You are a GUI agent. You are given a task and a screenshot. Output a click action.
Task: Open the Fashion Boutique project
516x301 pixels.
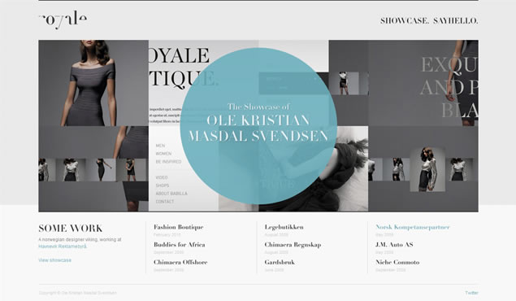[178, 227]
